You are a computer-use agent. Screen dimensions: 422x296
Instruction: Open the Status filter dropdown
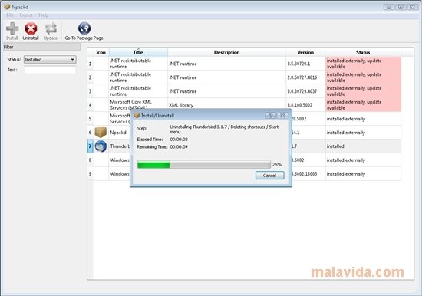50,60
